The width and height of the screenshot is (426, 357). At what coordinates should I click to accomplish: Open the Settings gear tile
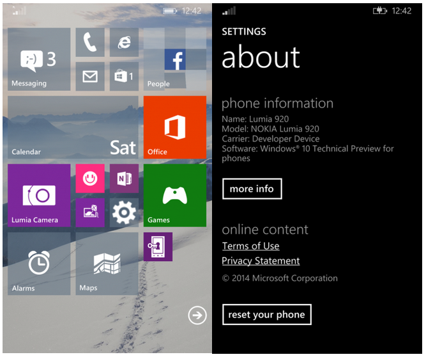pyautogui.click(x=124, y=212)
